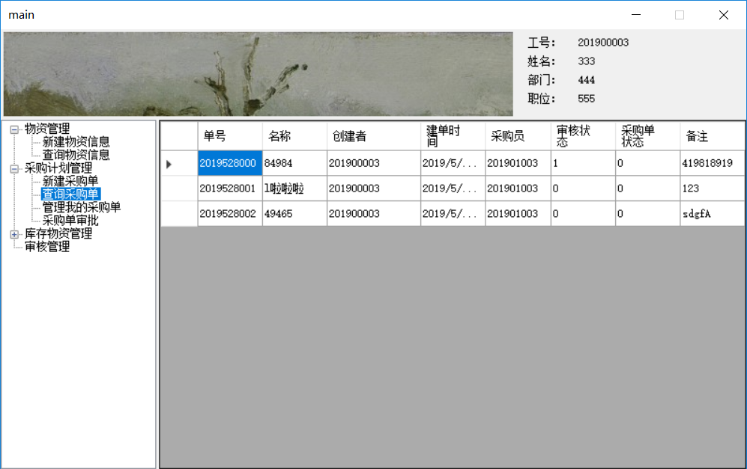
Task: Click the 建单时间 column header
Action: pyautogui.click(x=452, y=136)
